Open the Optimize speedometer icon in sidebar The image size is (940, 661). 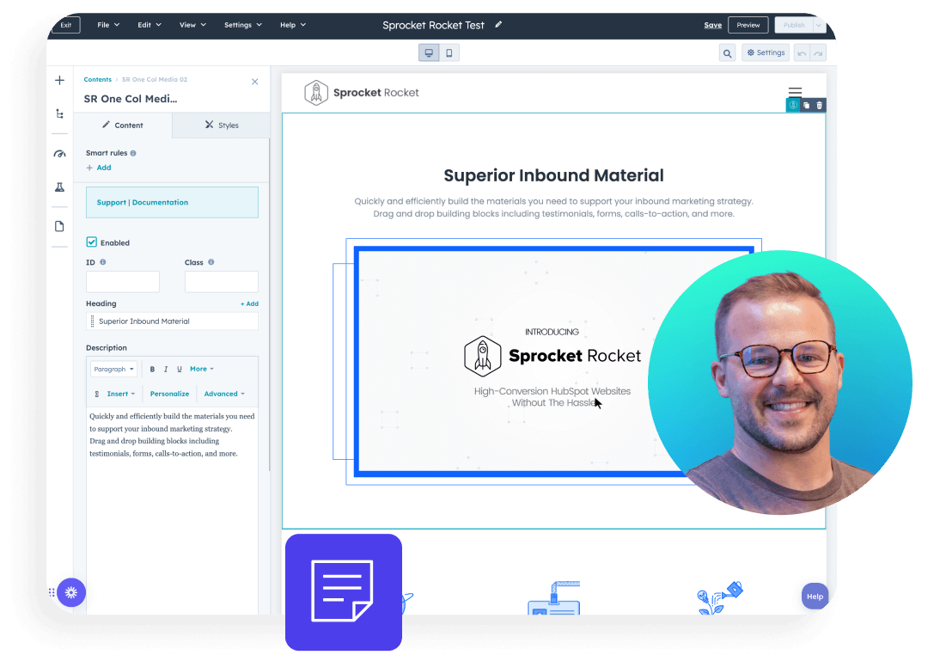click(x=59, y=153)
